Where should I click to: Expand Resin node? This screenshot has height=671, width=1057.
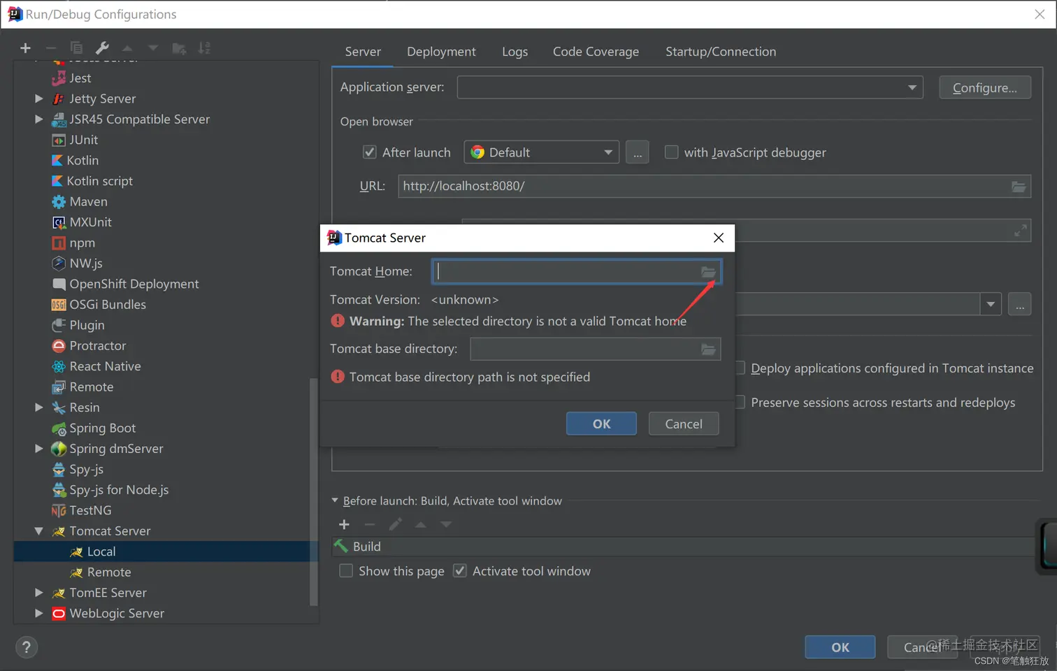[39, 407]
